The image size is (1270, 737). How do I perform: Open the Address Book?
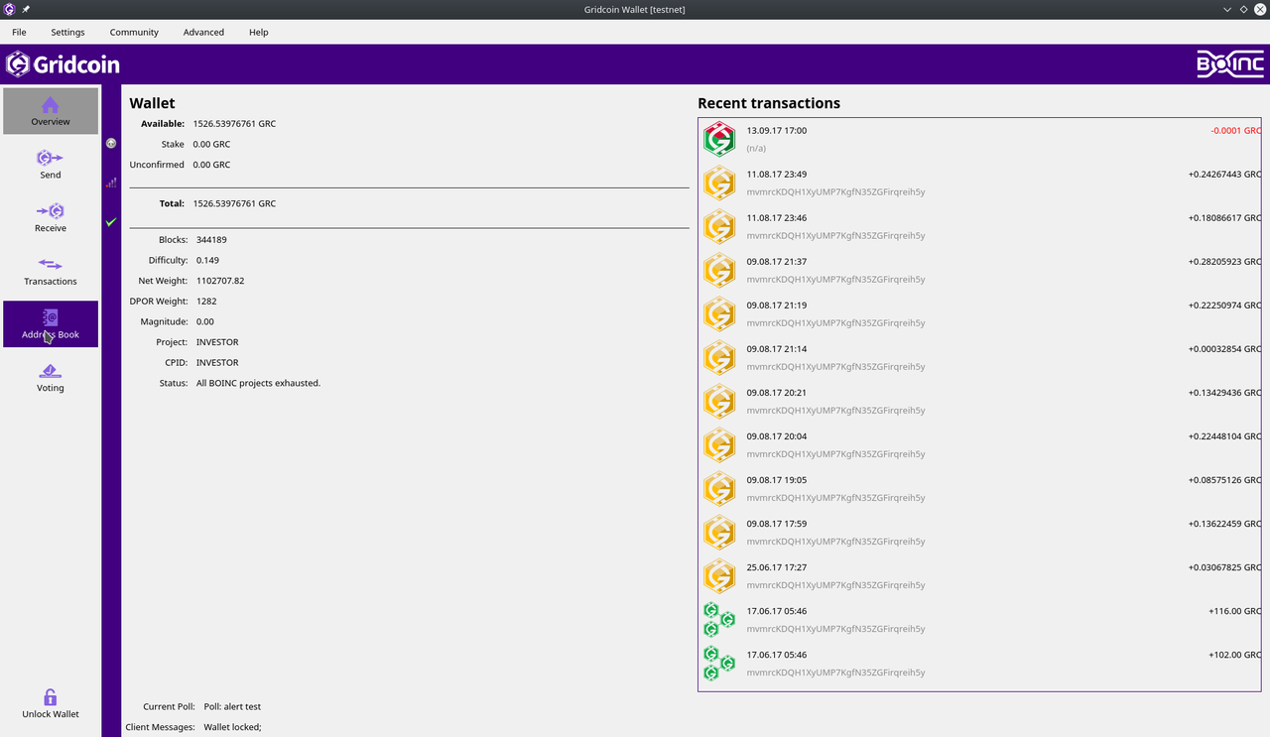coord(51,324)
